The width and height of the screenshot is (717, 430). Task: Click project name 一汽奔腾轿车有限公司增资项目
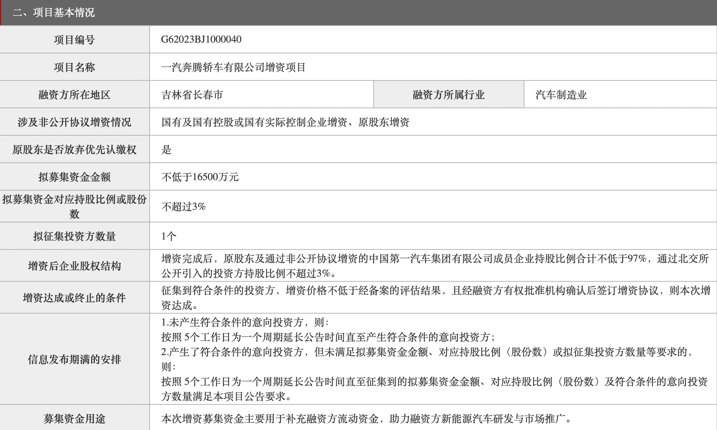pyautogui.click(x=233, y=67)
